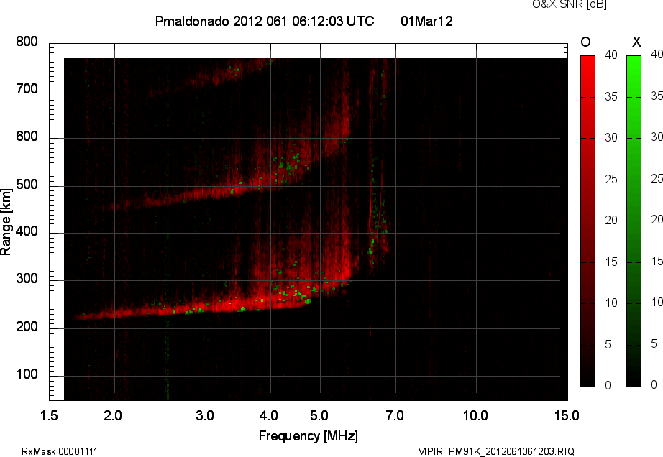Click the O colorbar value 25
This screenshot has height=457, width=663.
point(611,180)
